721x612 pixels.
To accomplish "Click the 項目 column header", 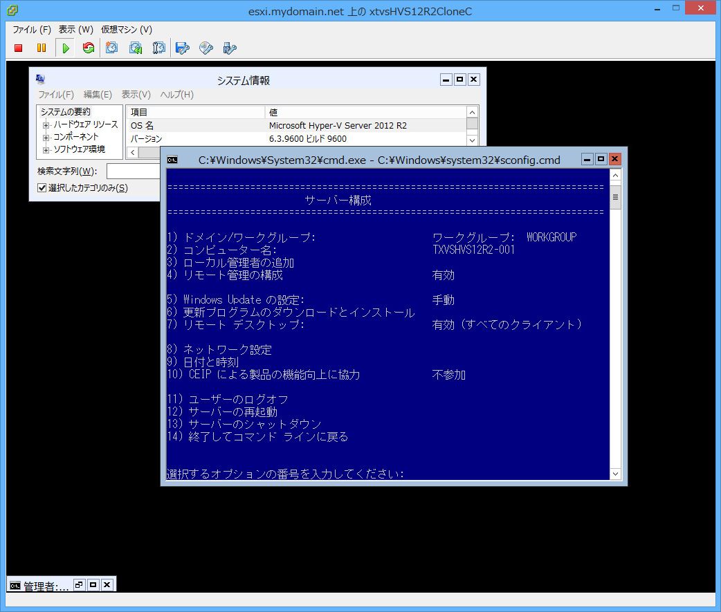I will (x=195, y=112).
